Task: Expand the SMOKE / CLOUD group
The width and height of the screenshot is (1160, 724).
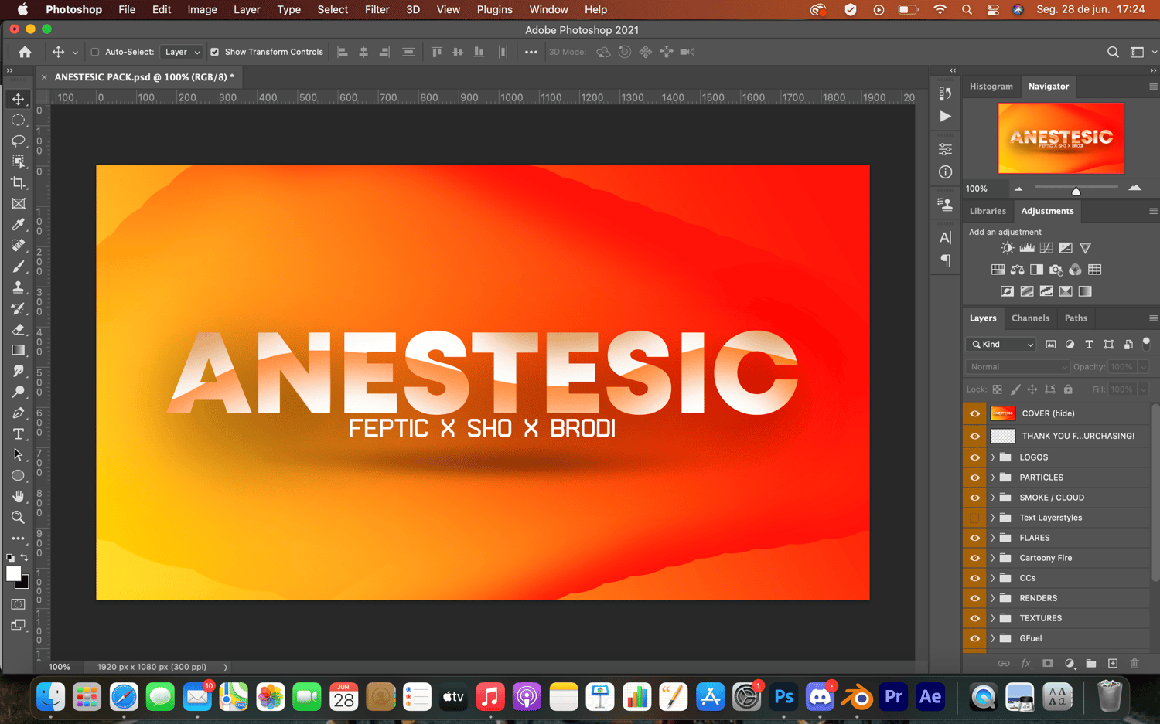Action: 993,498
